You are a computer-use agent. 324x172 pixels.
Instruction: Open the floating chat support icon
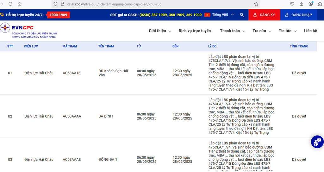317,142
